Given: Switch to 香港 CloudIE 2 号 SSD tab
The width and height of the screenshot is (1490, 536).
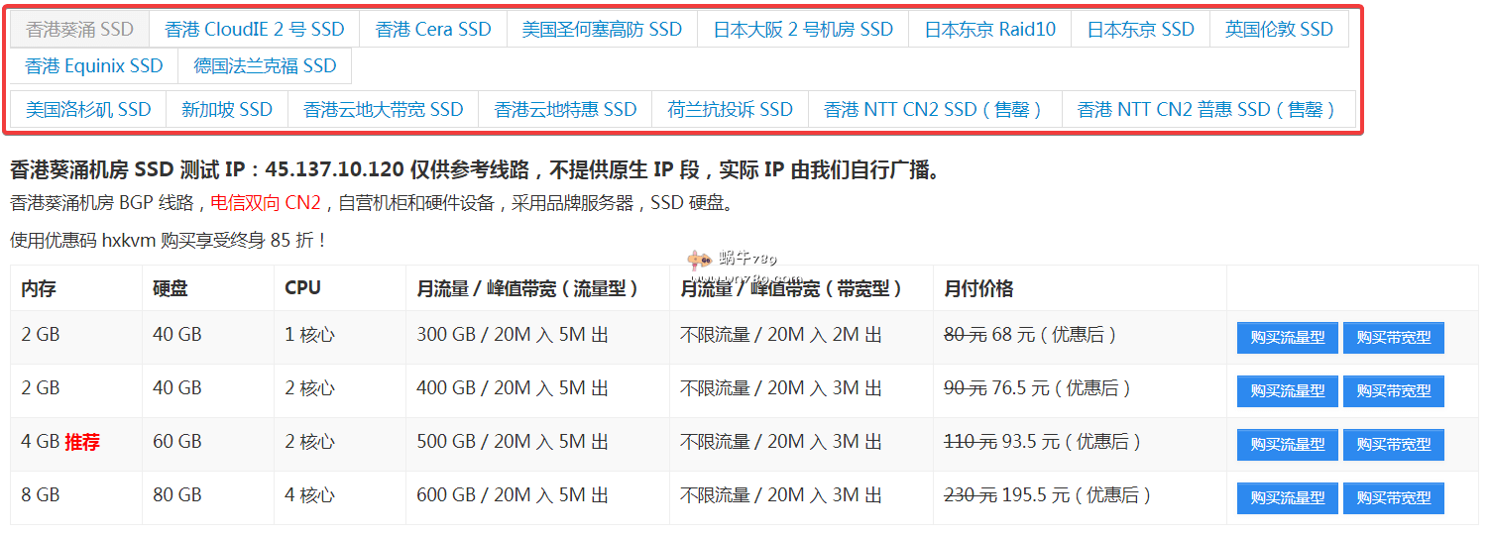Looking at the screenshot, I should [x=255, y=30].
